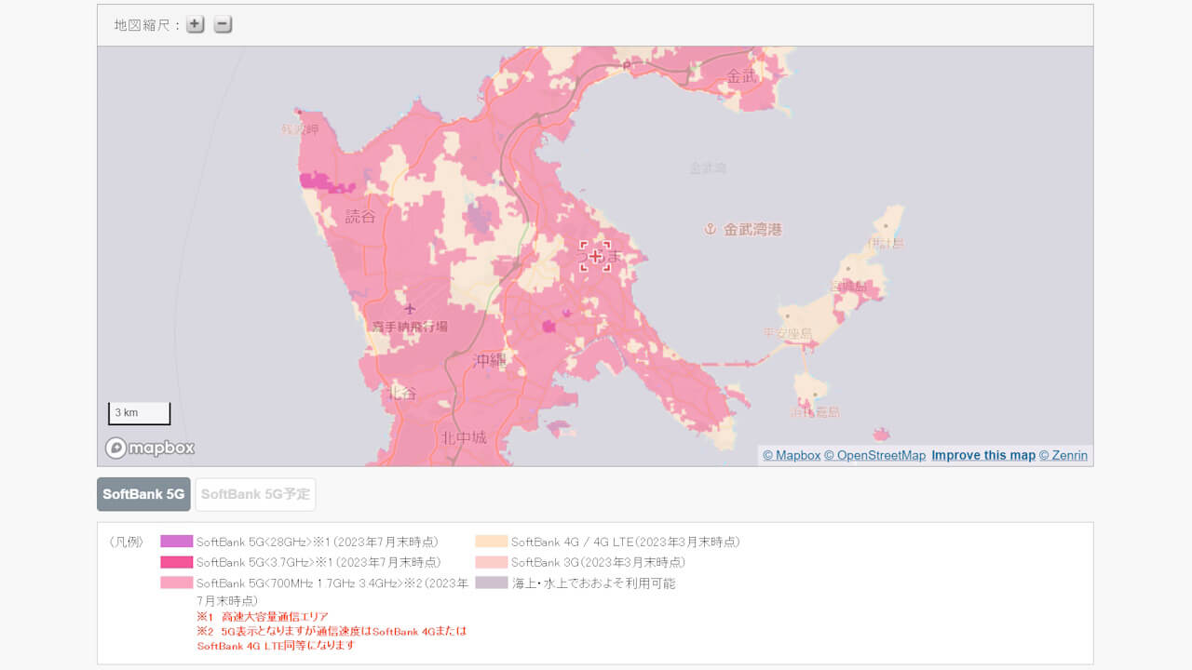Click the crosshair marker on the map
The width and height of the screenshot is (1192, 670).
click(594, 257)
